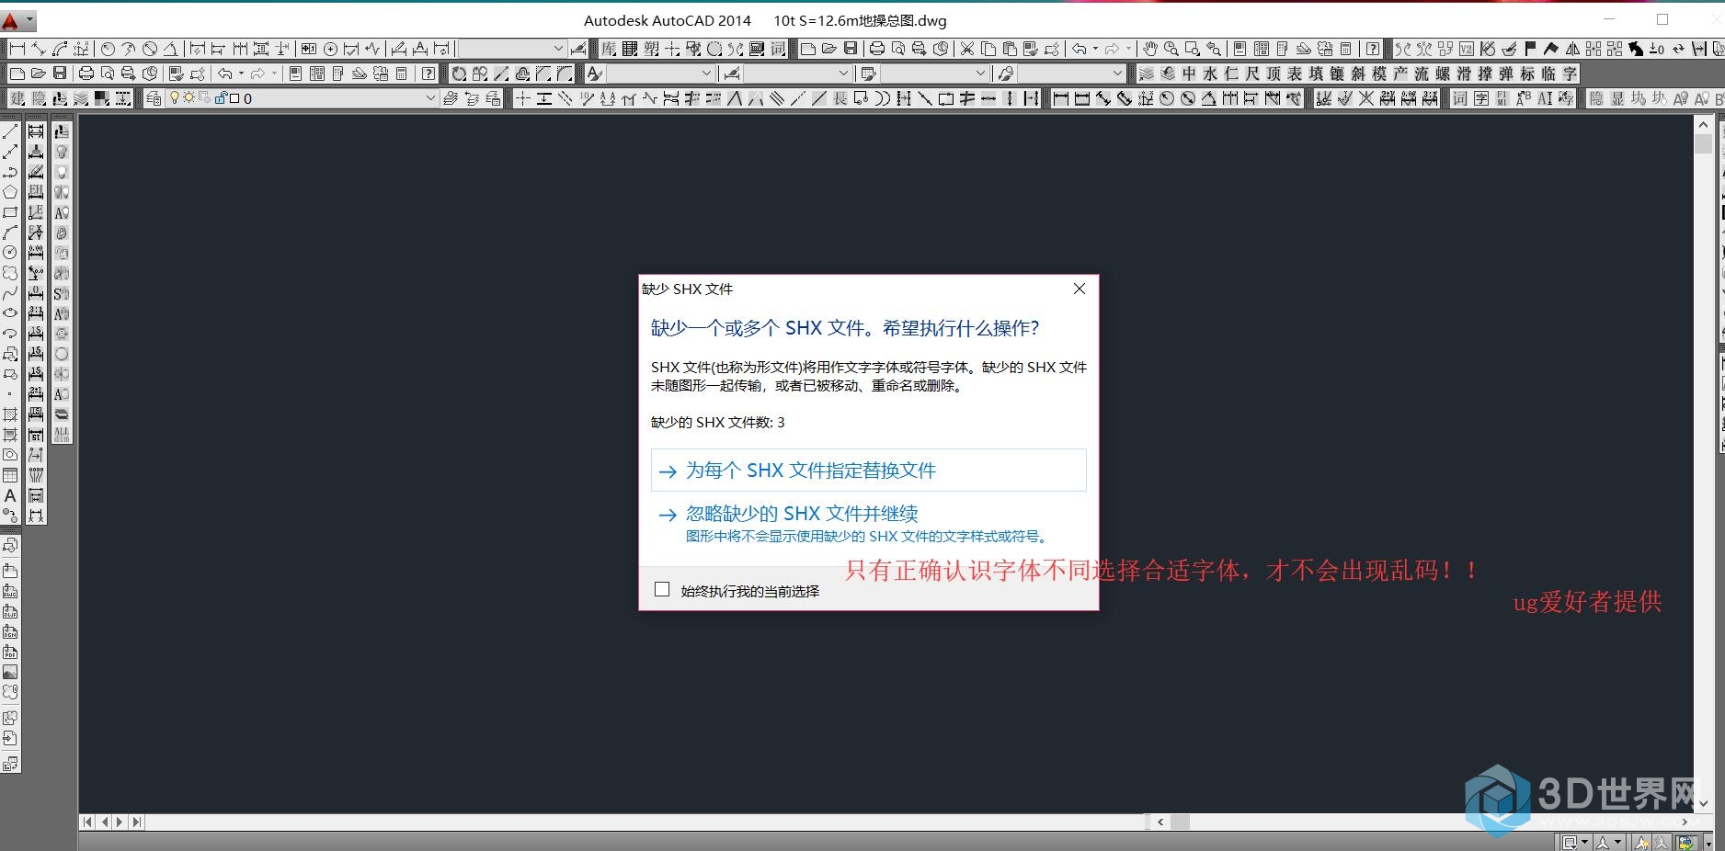Choose the Diameter dimension tool
The image size is (1725, 851).
click(x=149, y=49)
